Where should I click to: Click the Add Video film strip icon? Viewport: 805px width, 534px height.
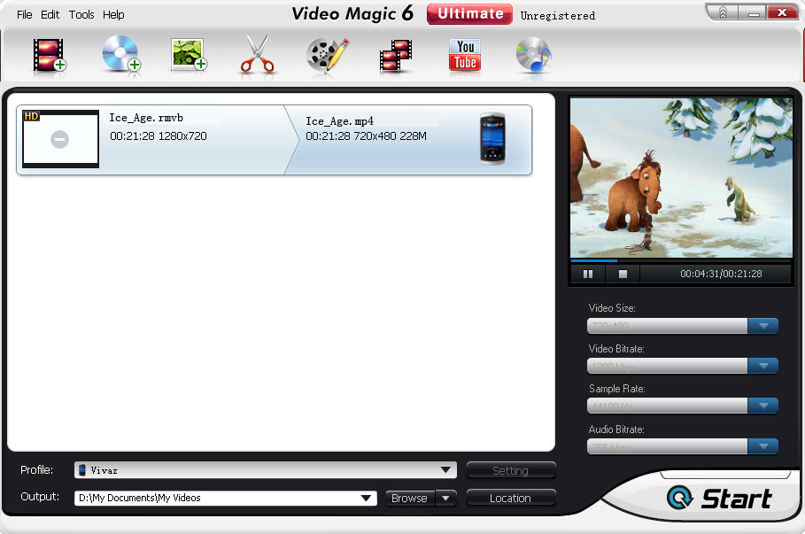[50, 54]
